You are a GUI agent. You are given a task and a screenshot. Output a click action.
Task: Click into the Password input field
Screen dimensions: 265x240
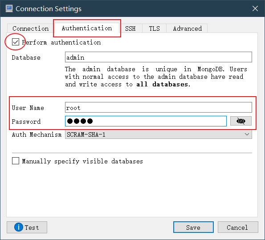(146, 121)
